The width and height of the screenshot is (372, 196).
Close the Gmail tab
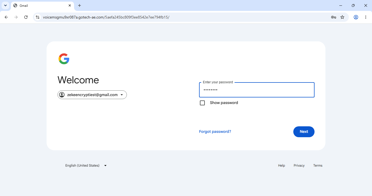(70, 5)
